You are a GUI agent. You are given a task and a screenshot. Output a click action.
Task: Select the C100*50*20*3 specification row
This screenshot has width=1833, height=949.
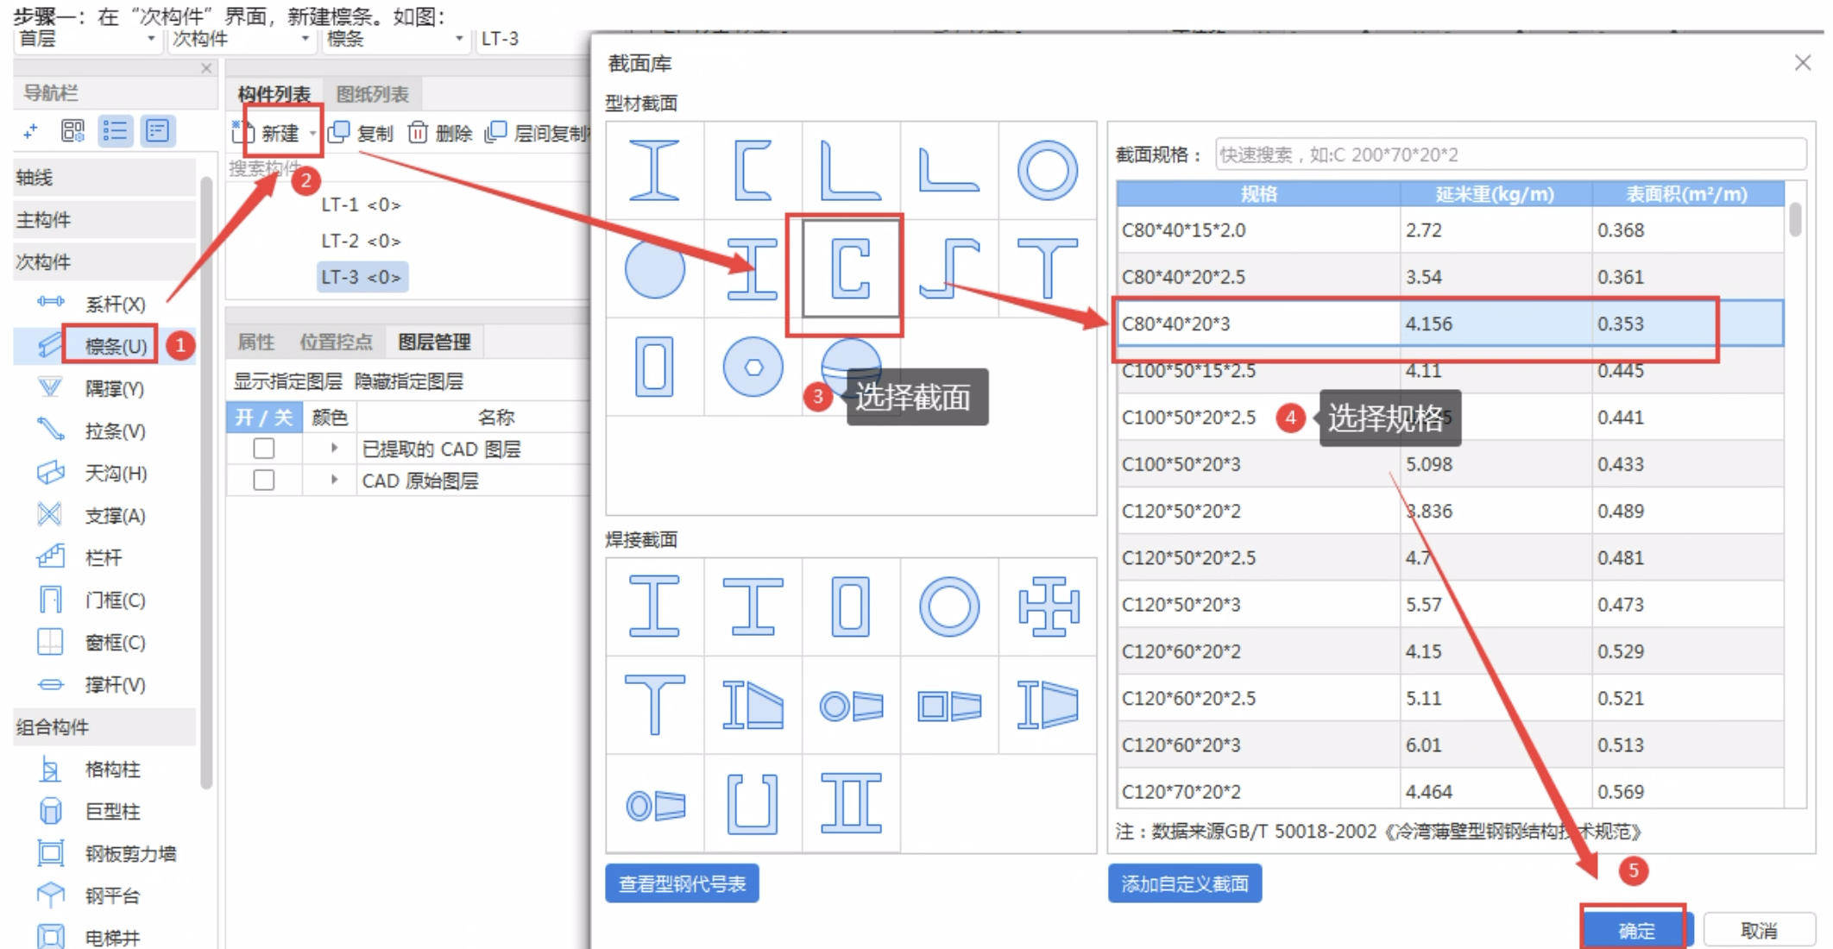coord(1450,464)
